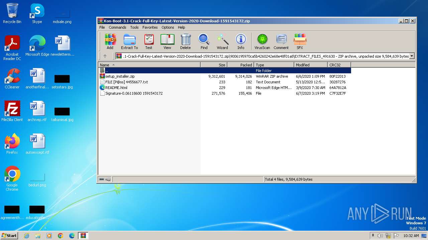The height and width of the screenshot is (240, 428).
Task: Expand the archive path dropdown
Action: click(412, 56)
